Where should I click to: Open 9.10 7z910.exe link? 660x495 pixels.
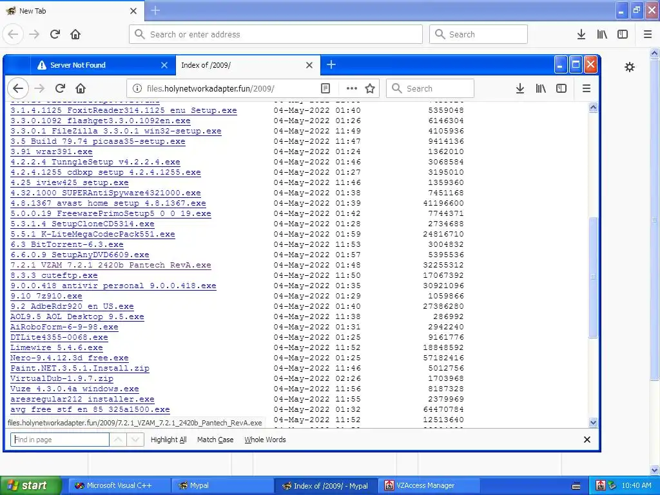[46, 296]
